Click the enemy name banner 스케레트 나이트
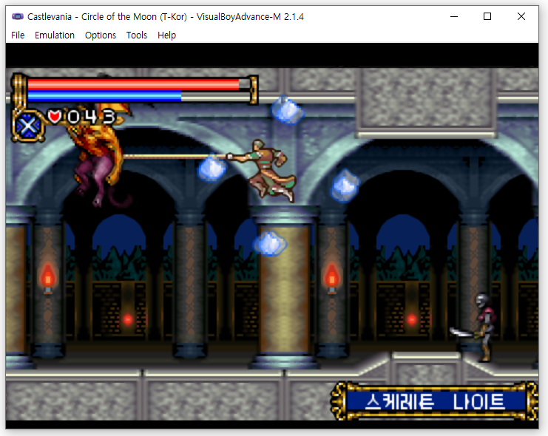The height and width of the screenshot is (436, 548). [434, 401]
